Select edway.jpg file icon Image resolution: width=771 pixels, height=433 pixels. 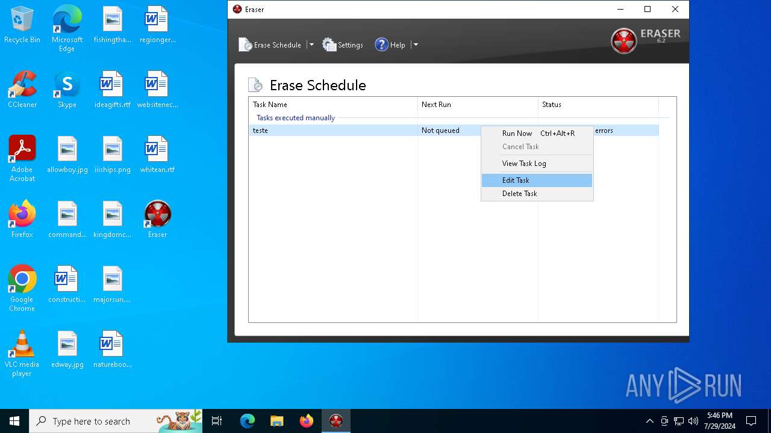pos(67,350)
